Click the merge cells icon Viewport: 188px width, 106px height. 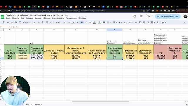(x=108, y=22)
